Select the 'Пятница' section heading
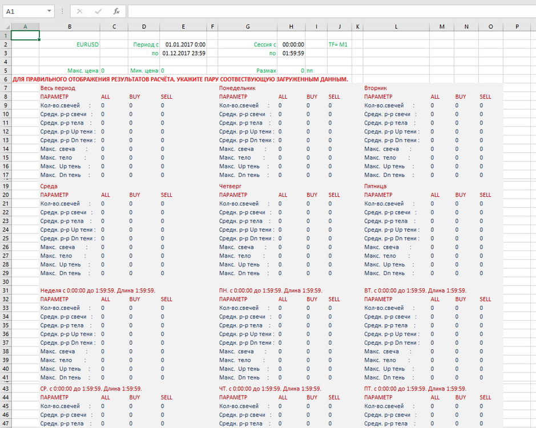The image size is (536, 428). coord(375,186)
